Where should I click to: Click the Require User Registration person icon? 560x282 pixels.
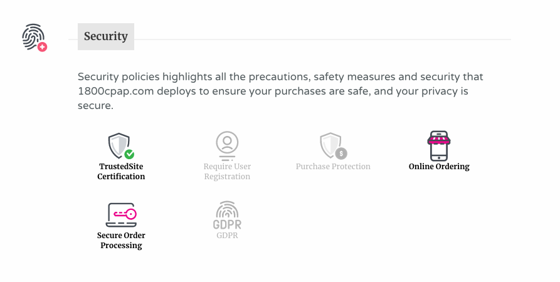(x=227, y=145)
